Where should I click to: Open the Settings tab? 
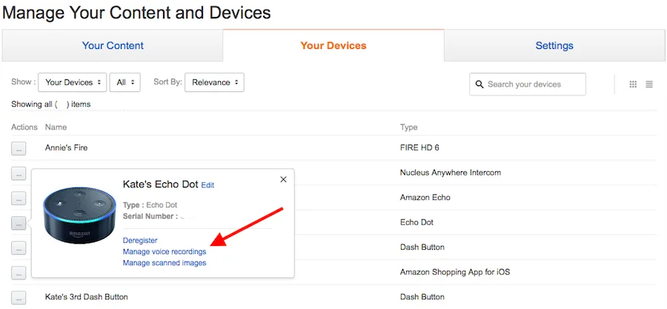point(554,45)
